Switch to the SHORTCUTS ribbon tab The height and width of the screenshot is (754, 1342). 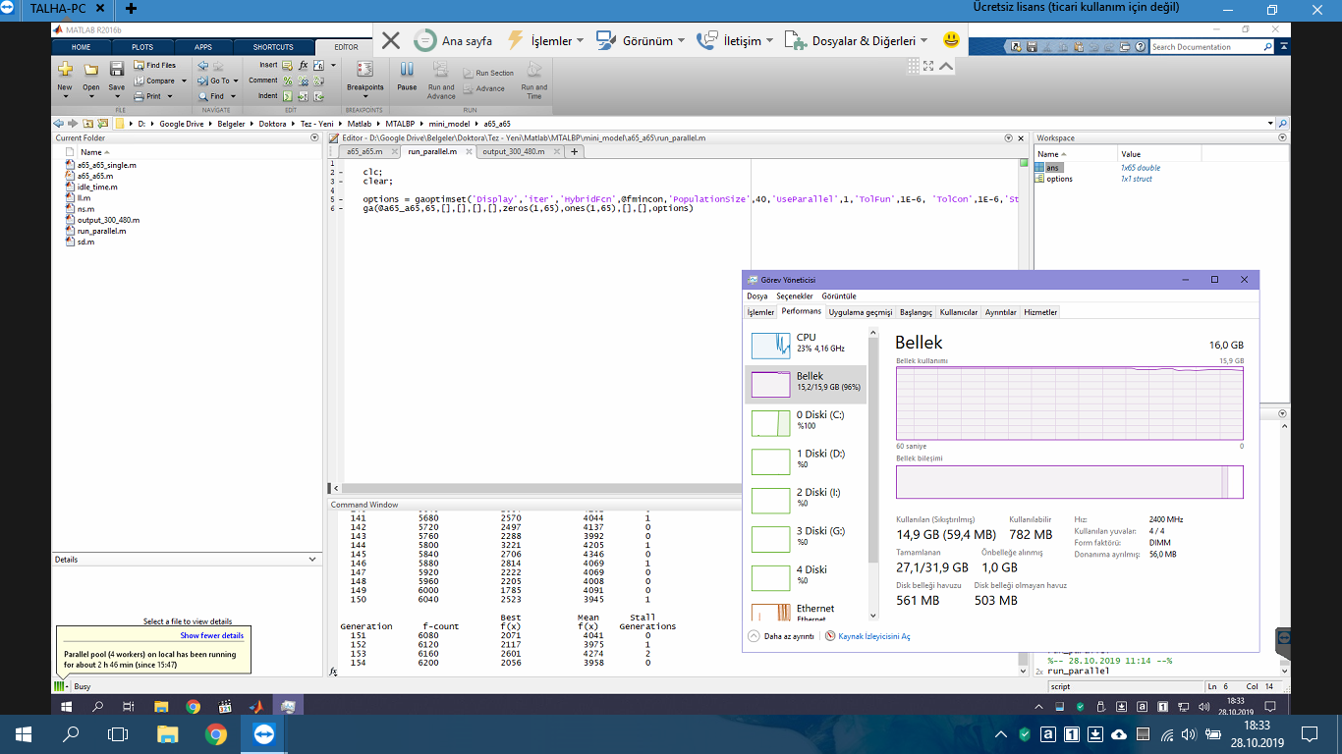pos(272,47)
